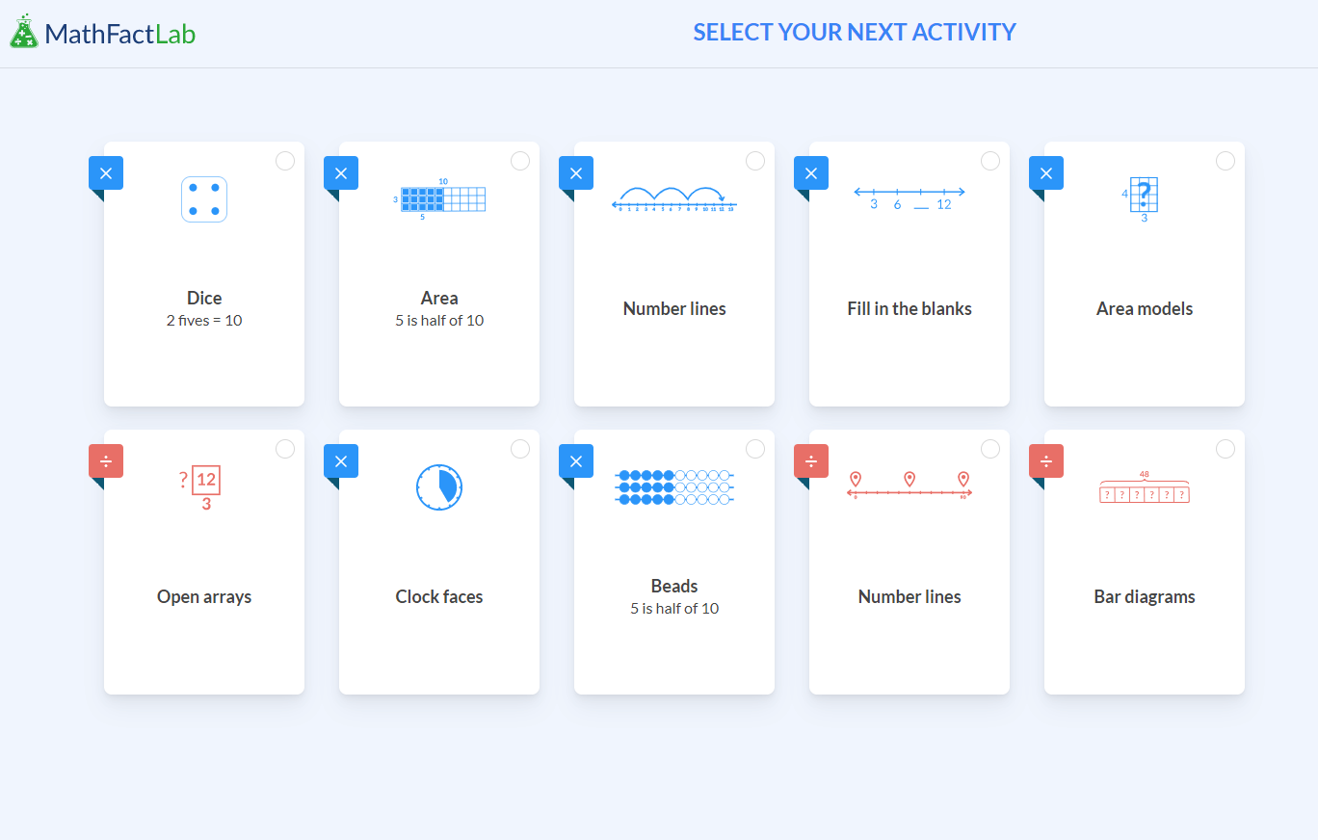Select the radio circle on Dice card
Screen dimensions: 1318x840
click(285, 161)
